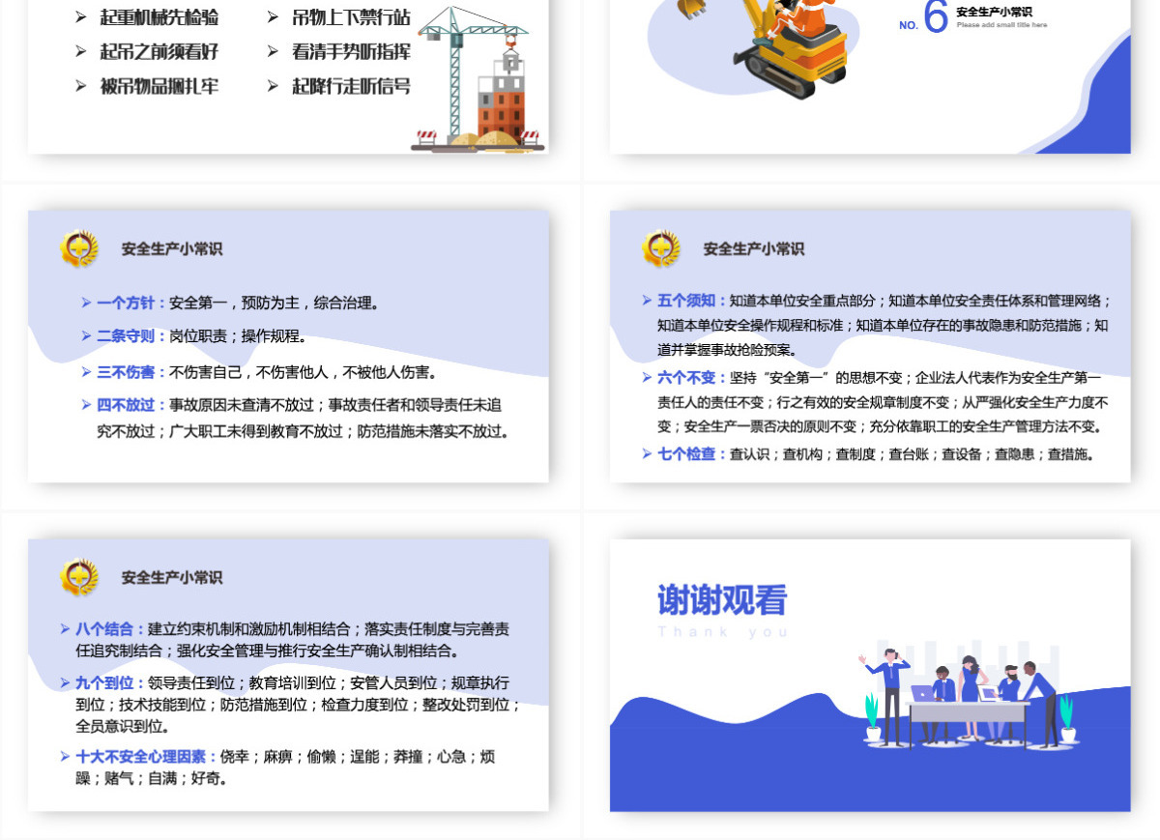Click the large blue number 6
The image size is (1160, 840).
pos(936,16)
